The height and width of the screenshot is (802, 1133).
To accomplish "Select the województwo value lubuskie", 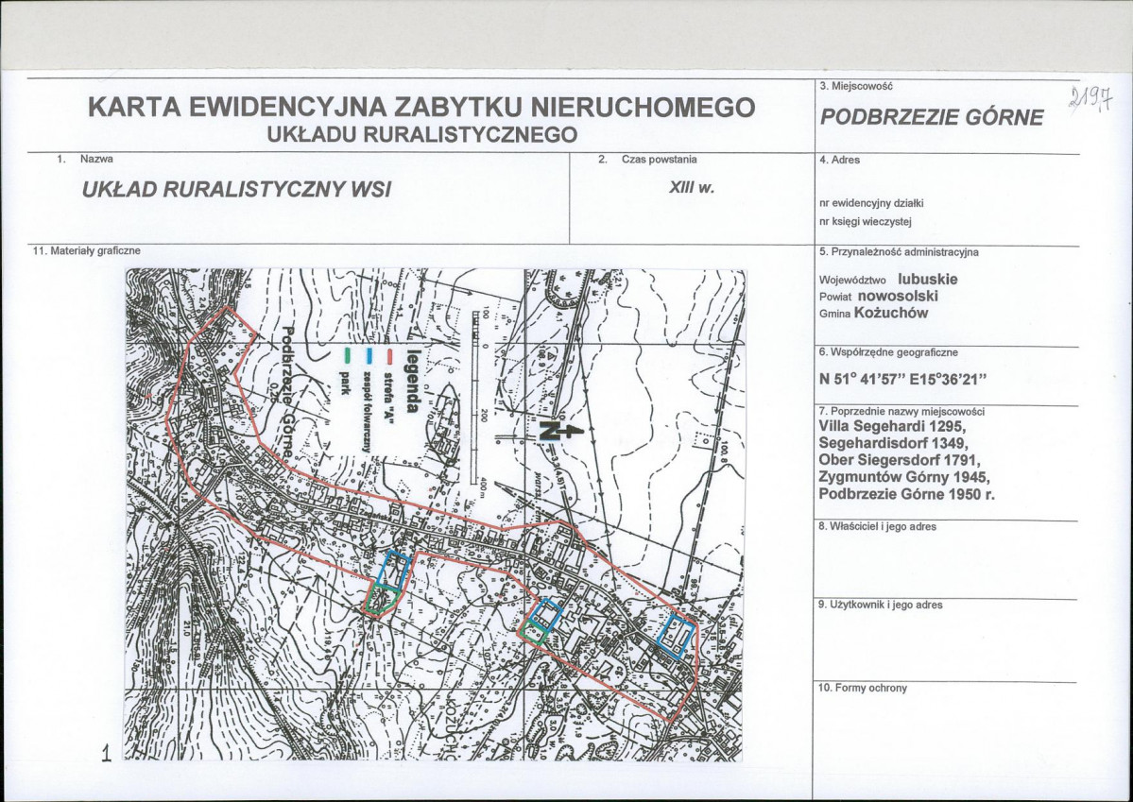I will pyautogui.click(x=927, y=280).
